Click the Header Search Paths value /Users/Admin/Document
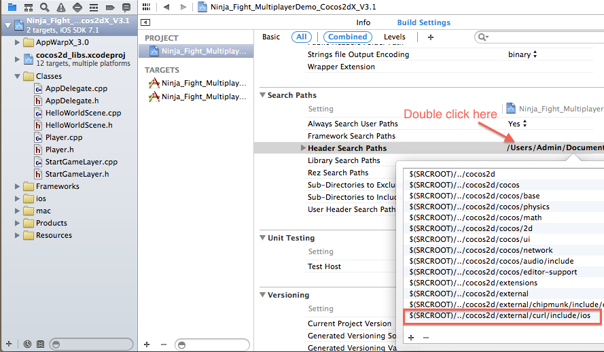Viewport: 604px width, 352px height. pos(555,148)
